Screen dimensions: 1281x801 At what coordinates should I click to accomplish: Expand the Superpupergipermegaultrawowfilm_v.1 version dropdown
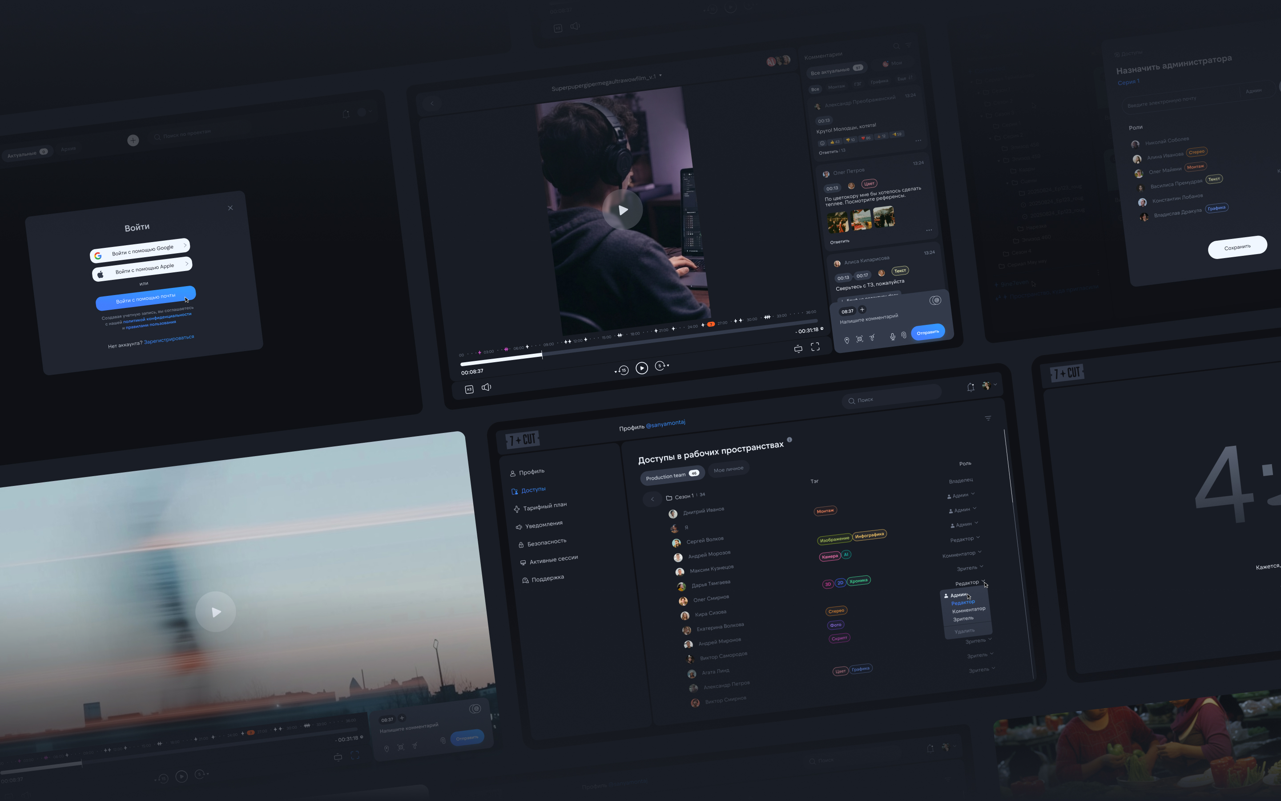pos(660,75)
